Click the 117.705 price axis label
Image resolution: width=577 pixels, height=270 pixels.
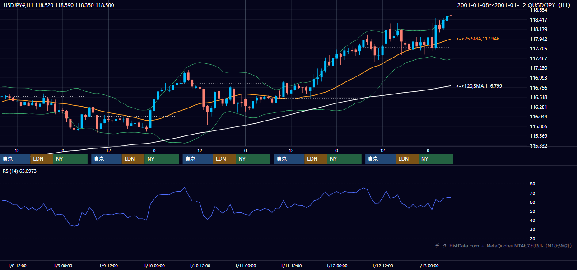coord(538,49)
